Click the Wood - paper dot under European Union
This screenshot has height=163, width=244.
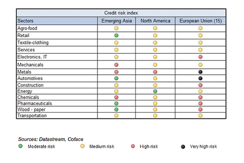(200, 110)
